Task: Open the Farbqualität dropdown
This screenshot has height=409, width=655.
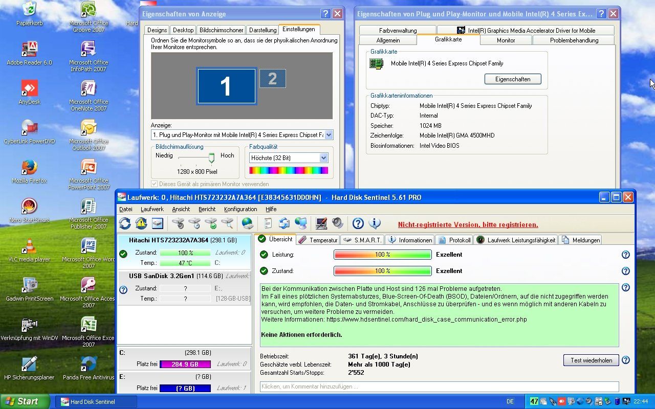Action: point(323,158)
